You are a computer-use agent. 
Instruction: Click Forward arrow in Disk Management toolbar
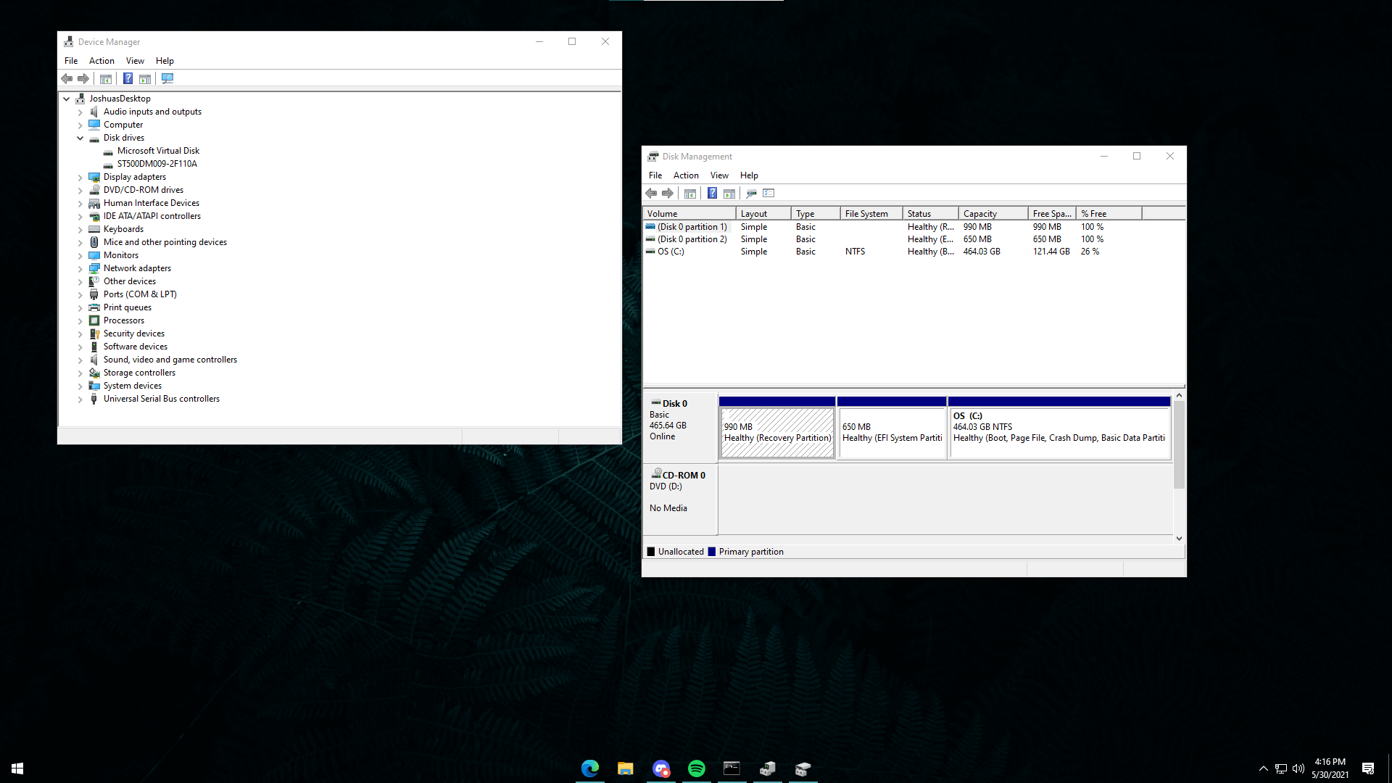point(668,193)
